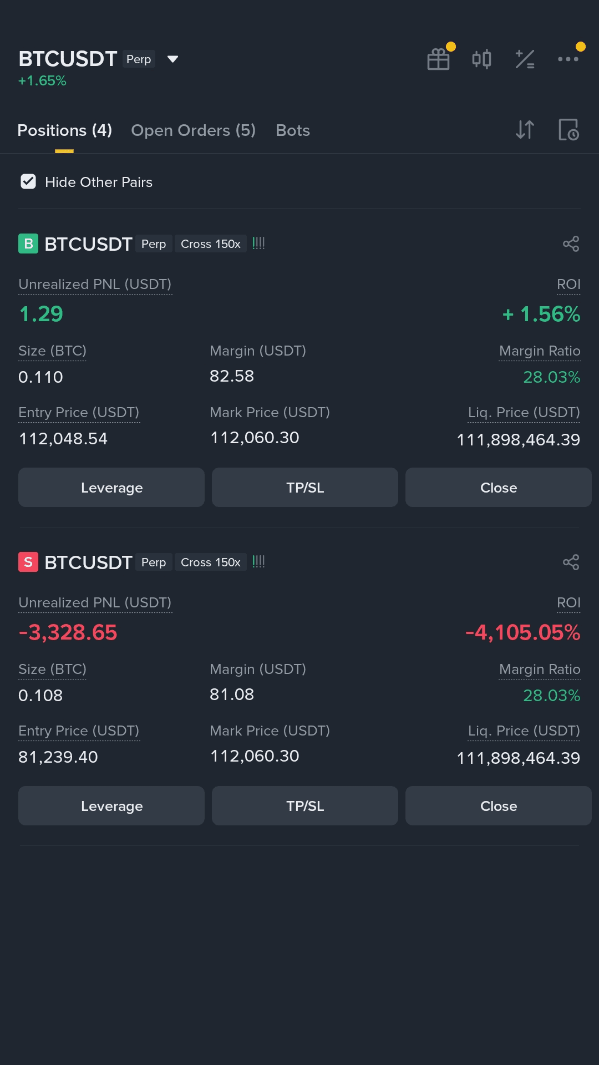Switch to Open Orders (5) tab

193,130
